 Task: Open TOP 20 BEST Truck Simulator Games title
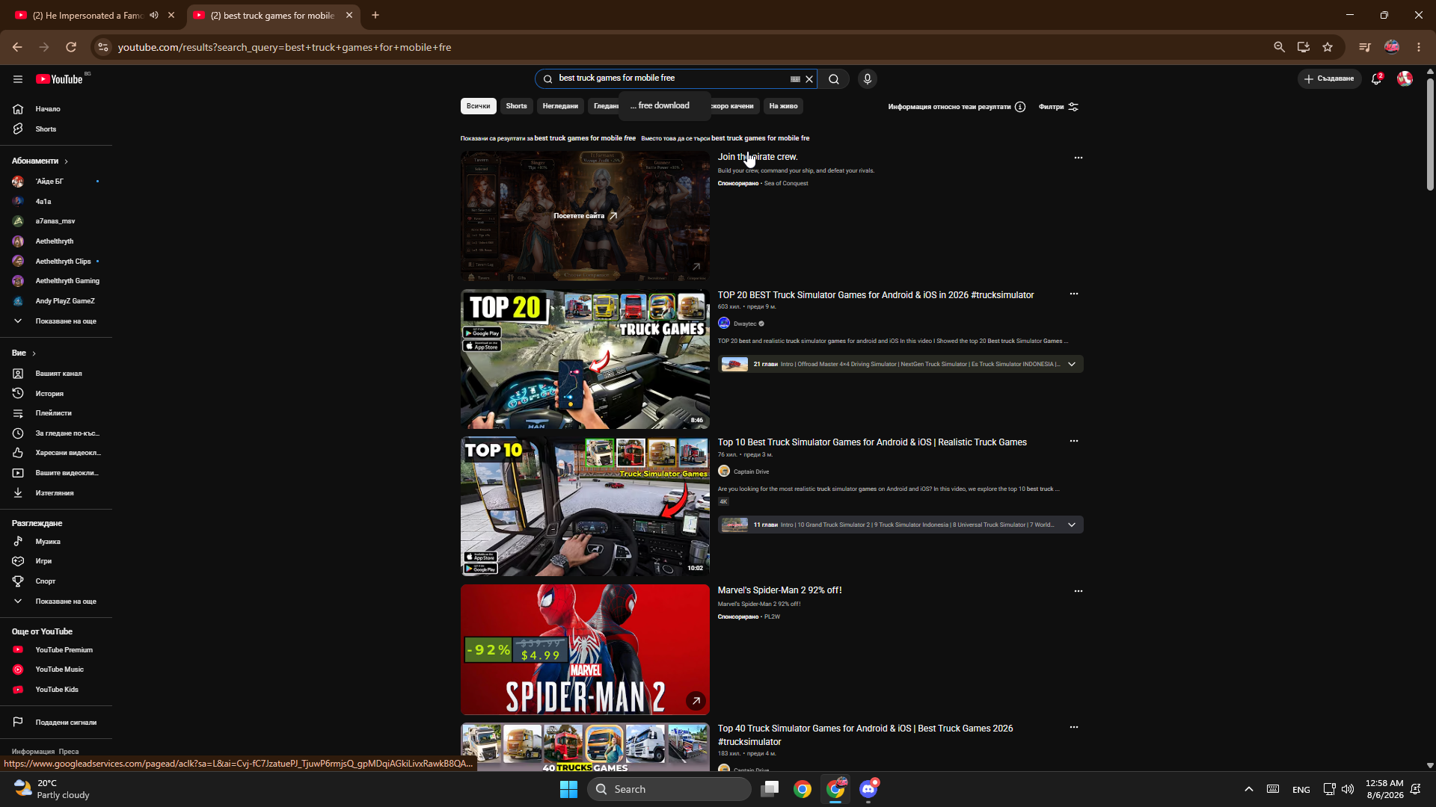point(876,295)
